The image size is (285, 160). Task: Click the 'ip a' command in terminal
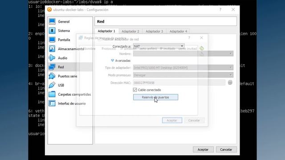click(x=109, y=2)
